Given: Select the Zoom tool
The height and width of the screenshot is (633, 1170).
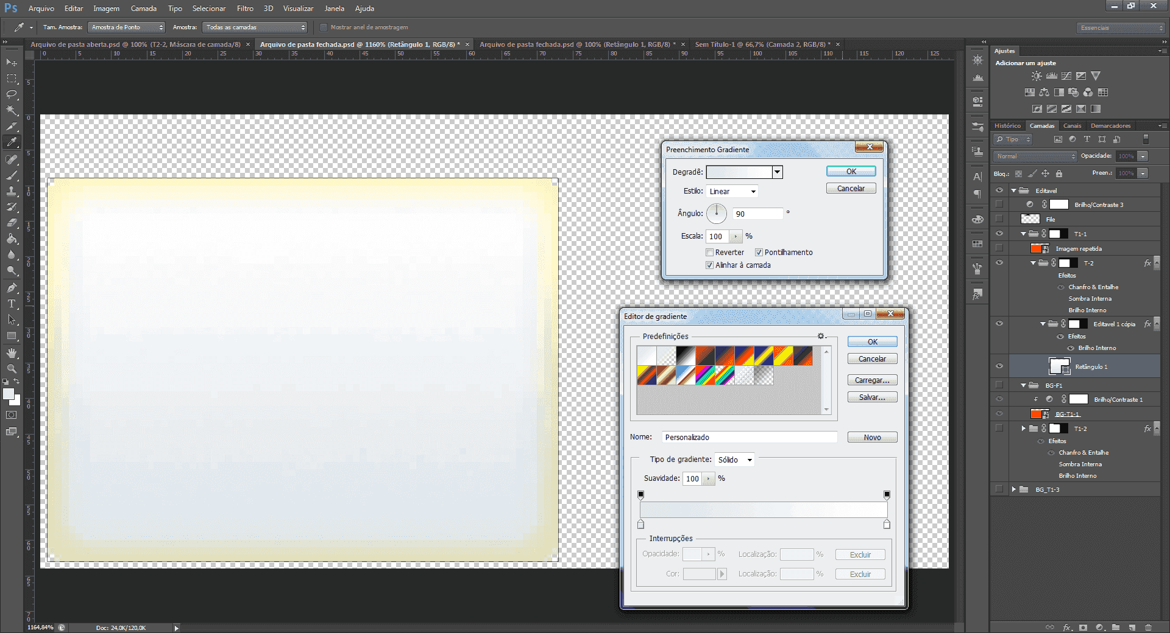Looking at the screenshot, I should (x=12, y=369).
